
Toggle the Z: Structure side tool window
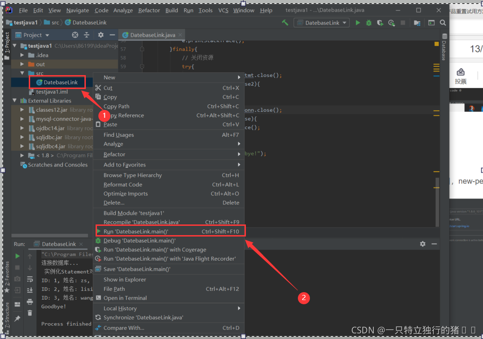(7, 319)
